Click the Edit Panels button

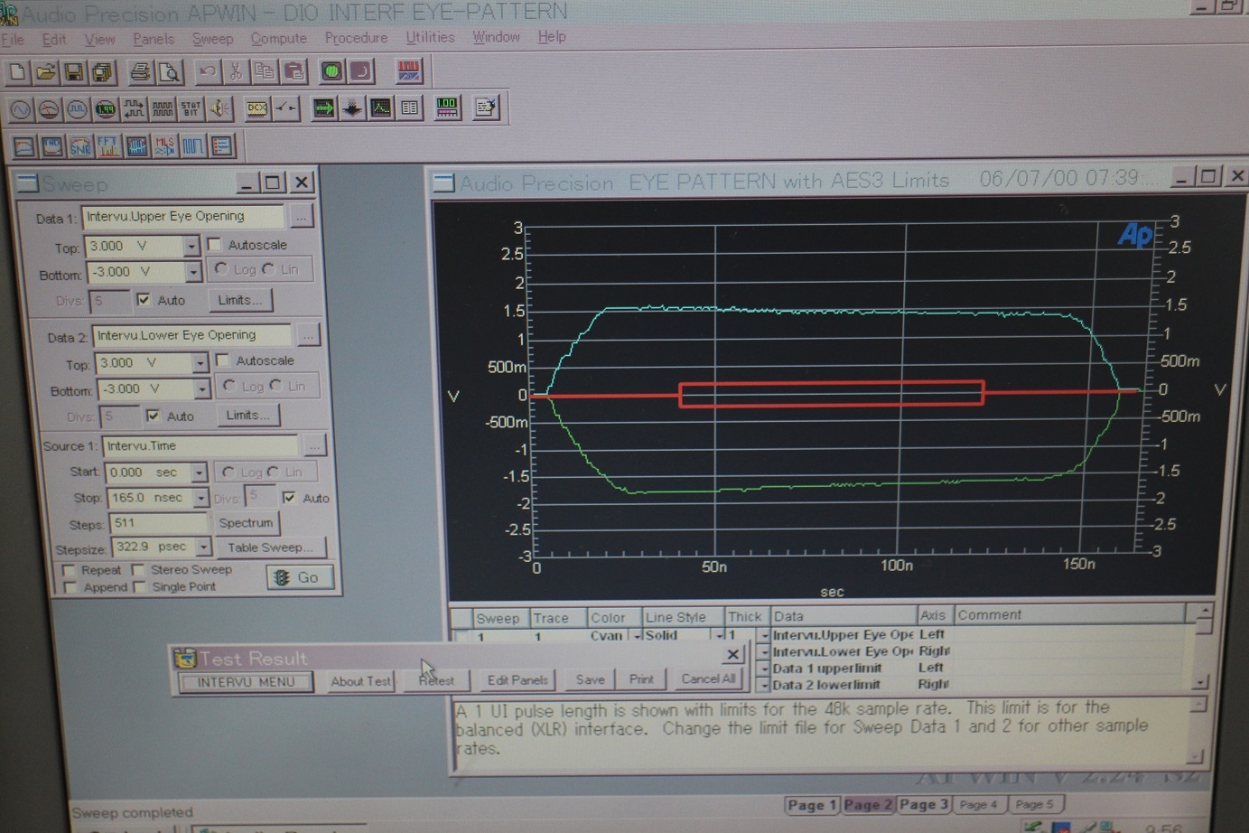tap(517, 679)
